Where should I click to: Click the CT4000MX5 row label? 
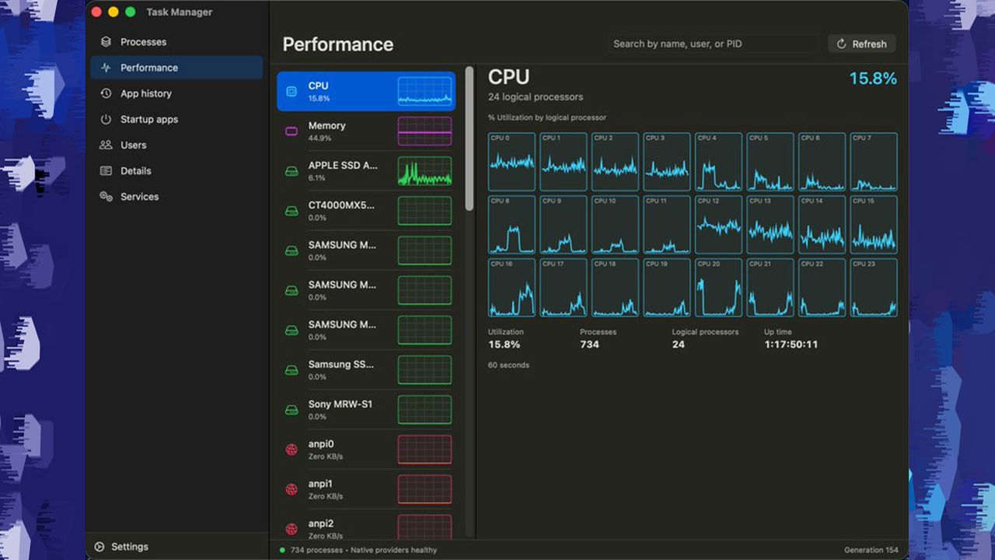pos(341,205)
